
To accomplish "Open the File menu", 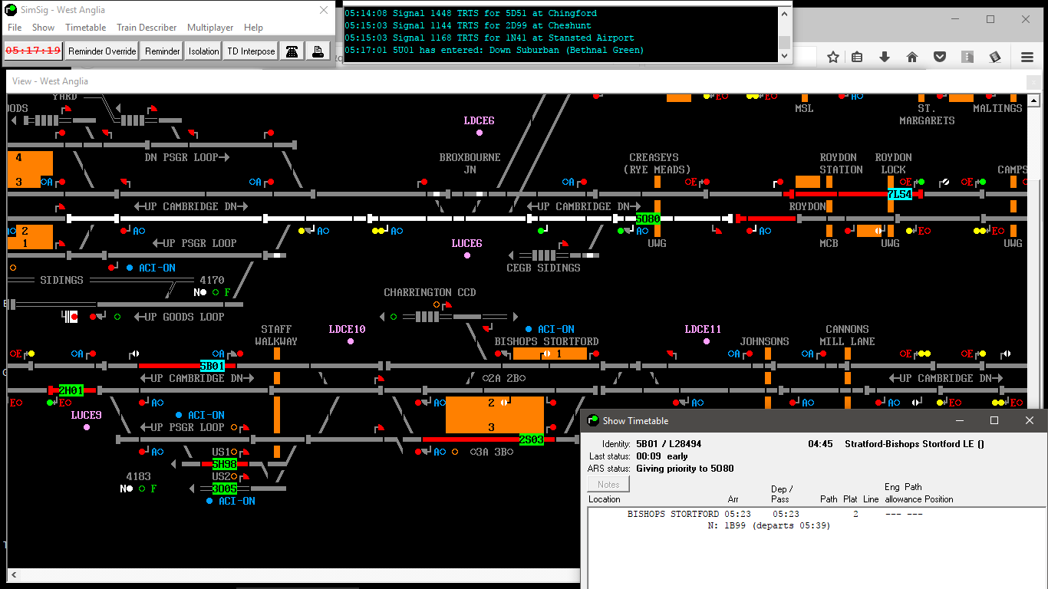I will click(x=15, y=28).
